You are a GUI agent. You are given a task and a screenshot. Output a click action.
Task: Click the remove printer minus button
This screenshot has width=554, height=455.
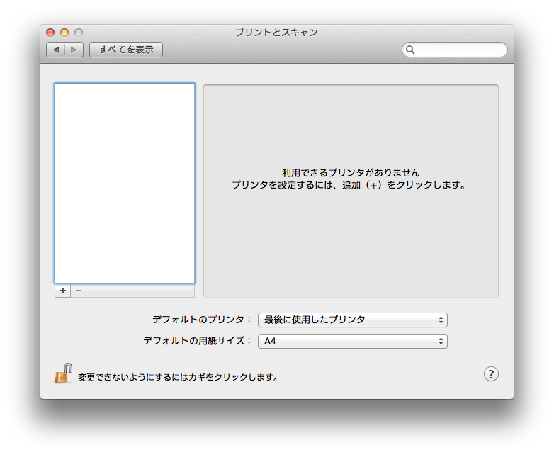79,291
